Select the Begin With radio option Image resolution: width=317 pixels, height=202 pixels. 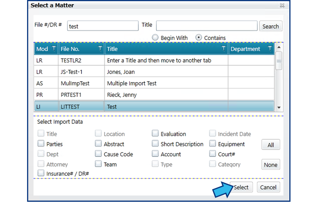pos(155,38)
